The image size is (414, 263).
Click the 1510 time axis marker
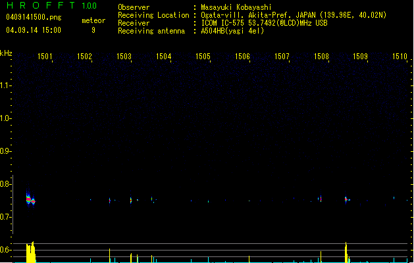click(x=400, y=57)
